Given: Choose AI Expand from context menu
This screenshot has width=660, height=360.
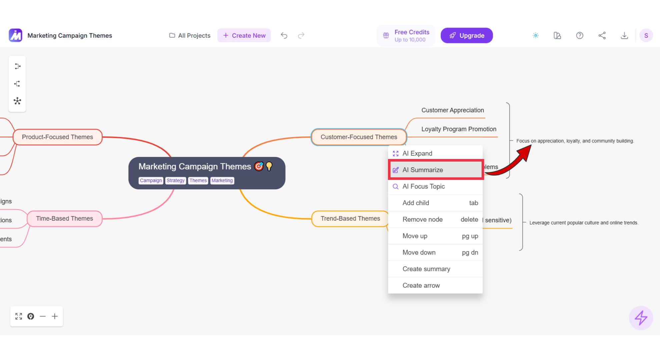Looking at the screenshot, I should tap(435, 153).
